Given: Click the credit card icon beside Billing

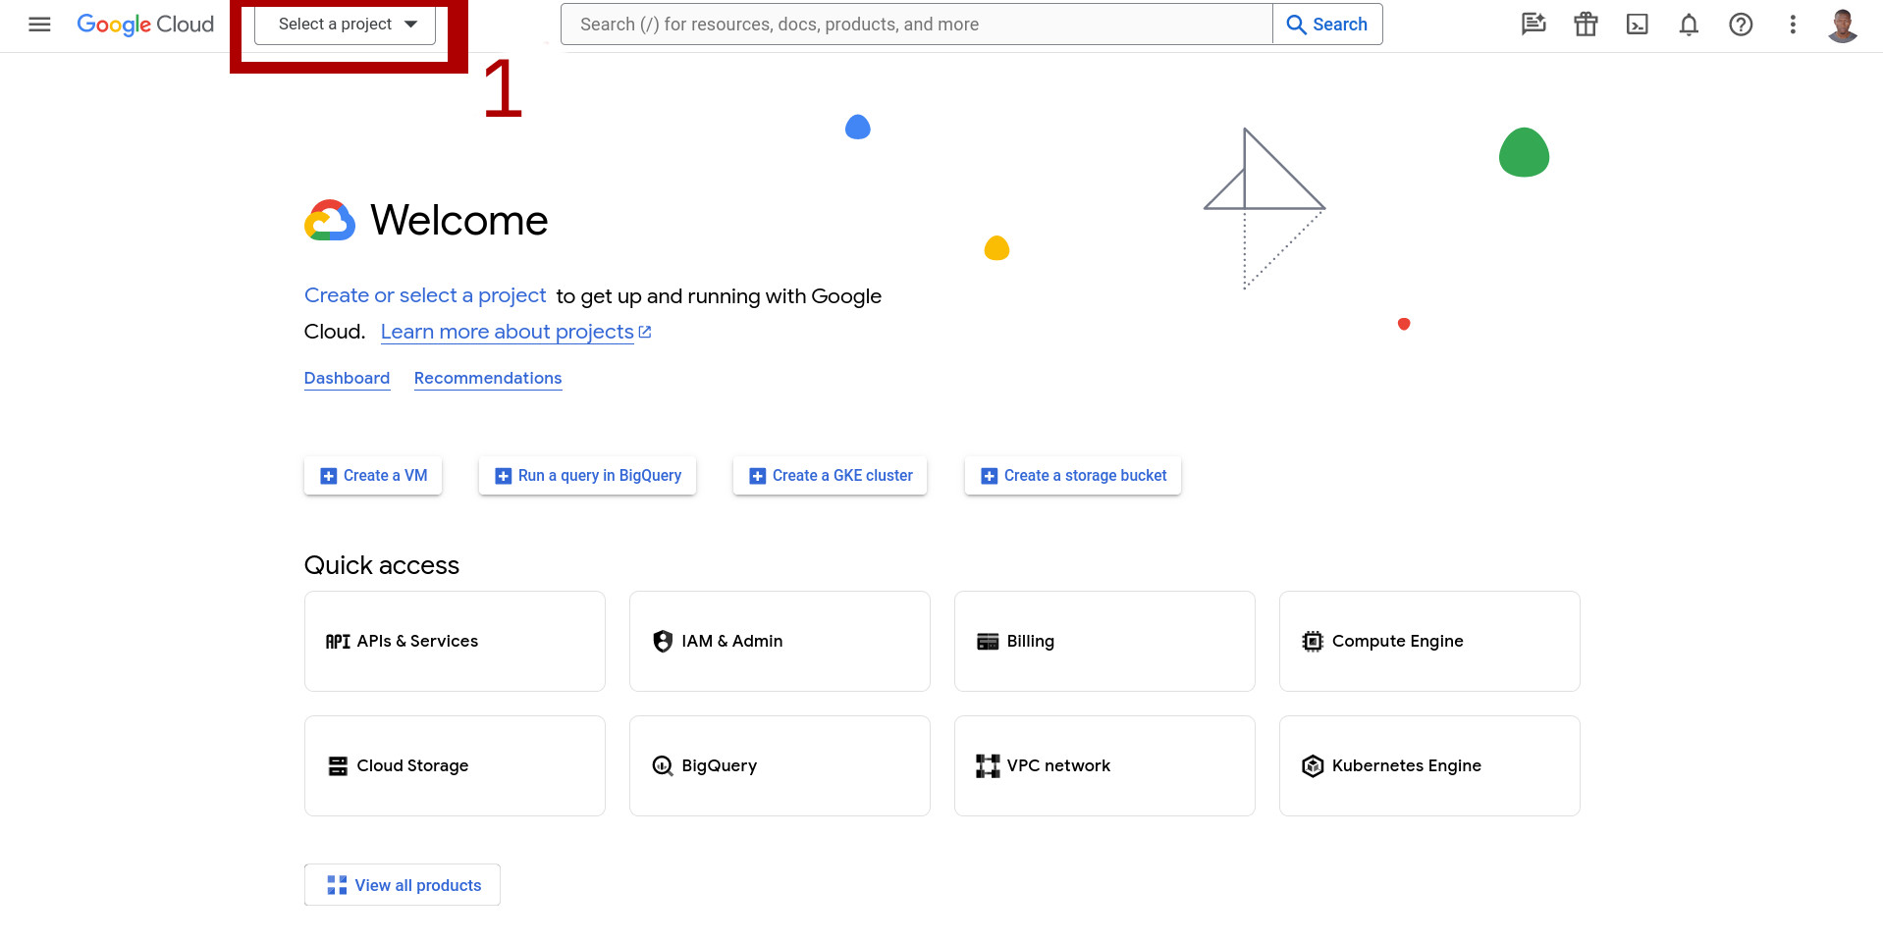Looking at the screenshot, I should pos(988,642).
